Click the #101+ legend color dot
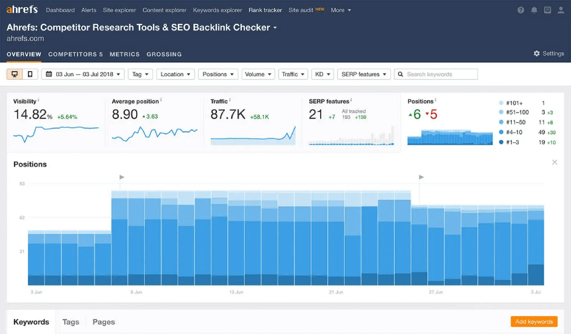The image size is (571, 334). point(501,103)
